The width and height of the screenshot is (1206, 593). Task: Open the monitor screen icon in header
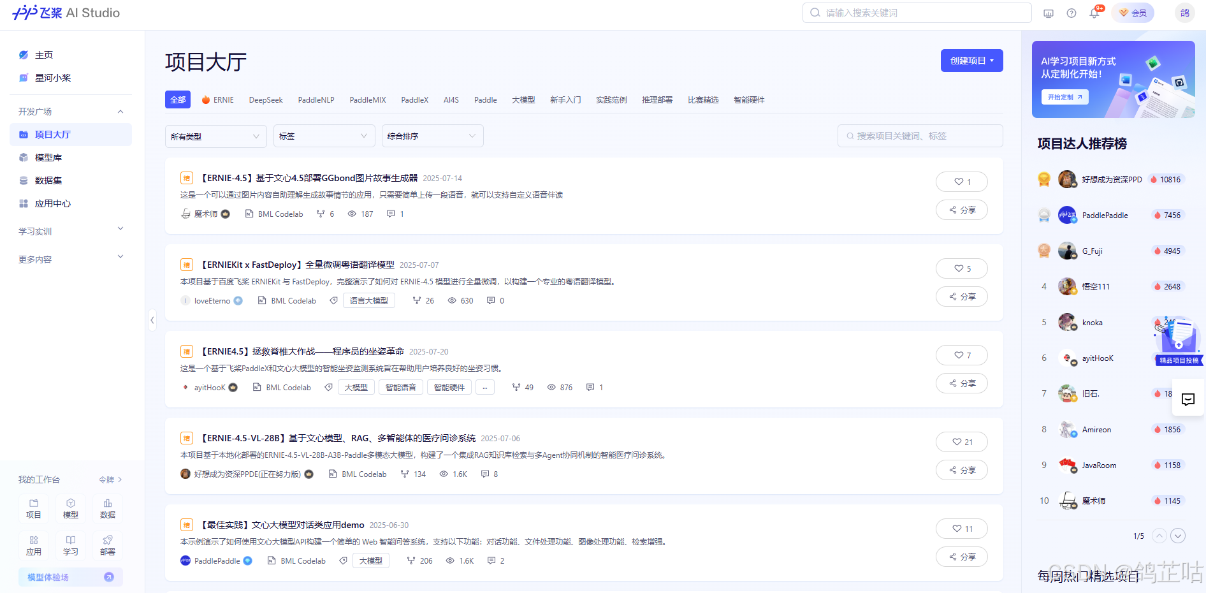click(x=1049, y=13)
